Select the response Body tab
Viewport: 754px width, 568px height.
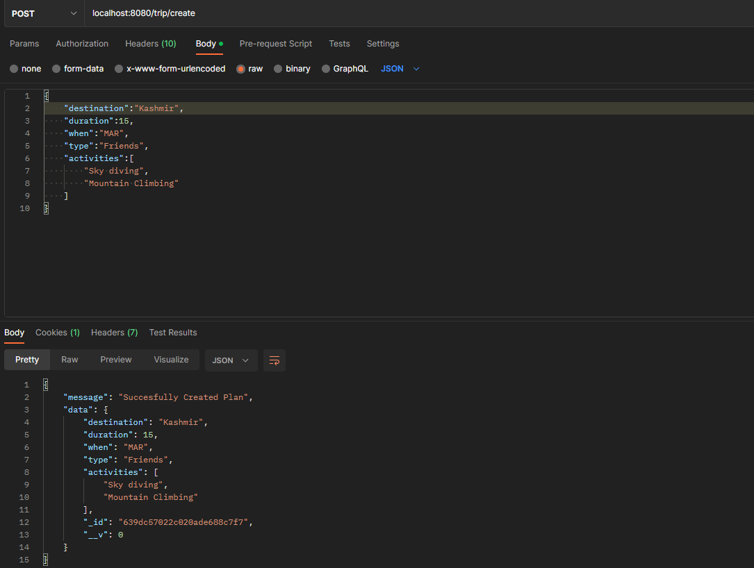[x=15, y=333]
